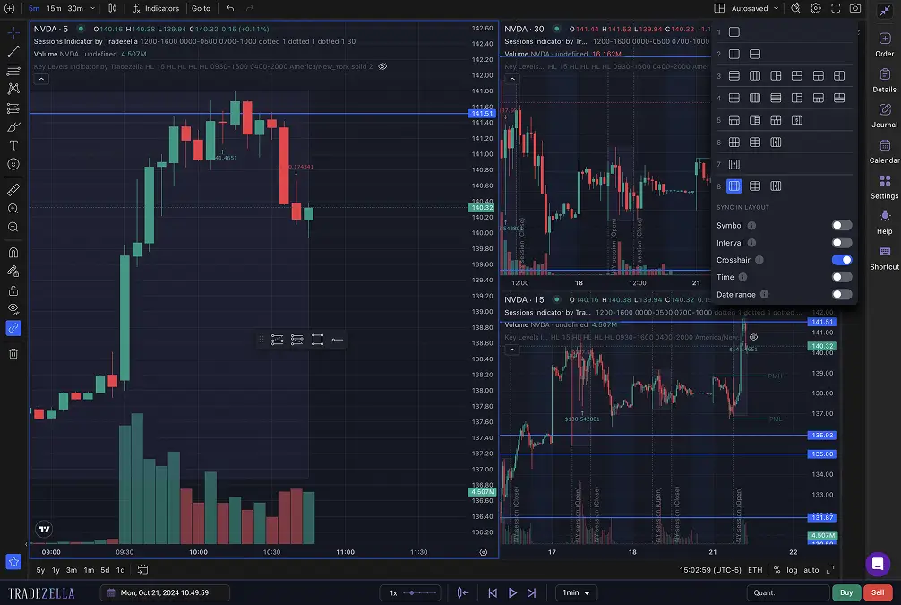Toggle Symbol sync in layout

(x=842, y=226)
